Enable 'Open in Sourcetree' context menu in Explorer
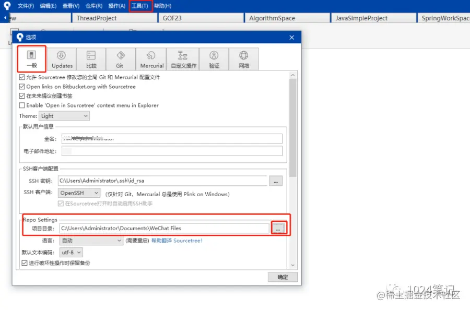 pos(22,105)
